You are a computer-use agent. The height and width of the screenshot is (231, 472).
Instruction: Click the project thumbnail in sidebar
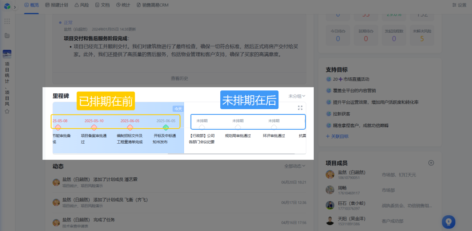(7, 54)
